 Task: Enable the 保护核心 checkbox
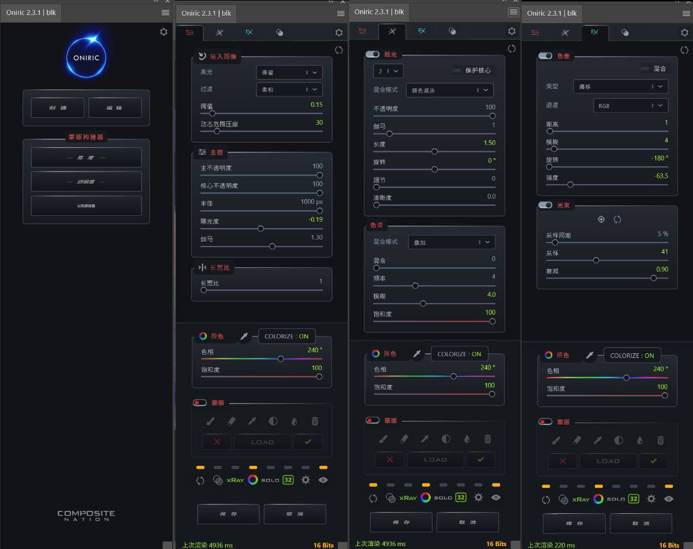click(457, 70)
